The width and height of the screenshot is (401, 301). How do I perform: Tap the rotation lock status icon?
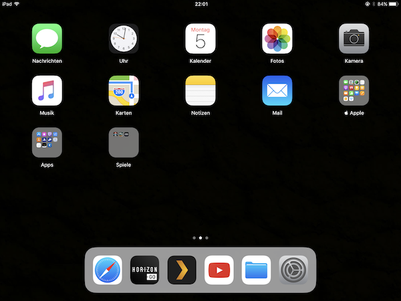coord(368,4)
